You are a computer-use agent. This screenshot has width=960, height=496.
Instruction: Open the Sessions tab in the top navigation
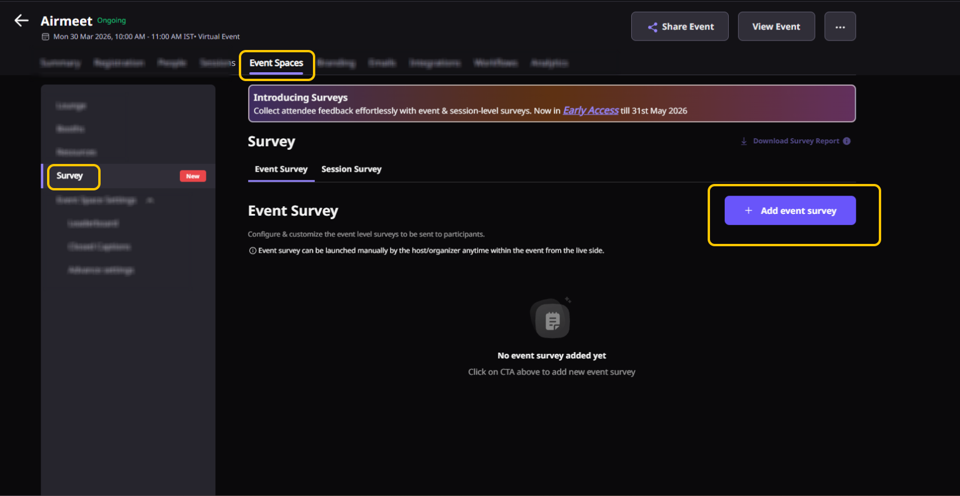pos(218,63)
